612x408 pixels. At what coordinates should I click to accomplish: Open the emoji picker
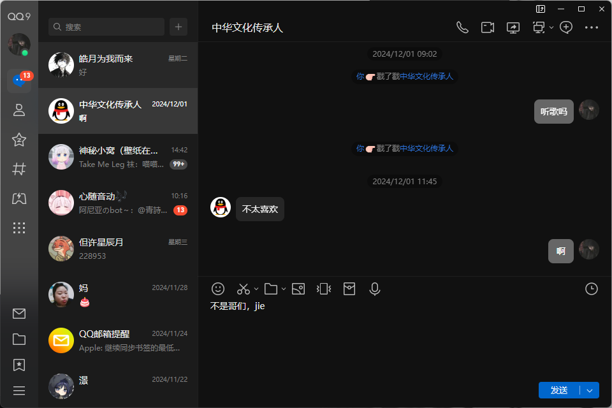(x=218, y=289)
